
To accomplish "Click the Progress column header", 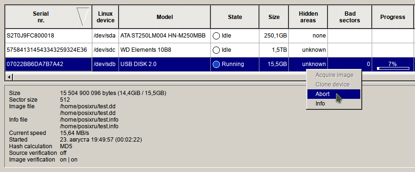I will [x=393, y=17].
